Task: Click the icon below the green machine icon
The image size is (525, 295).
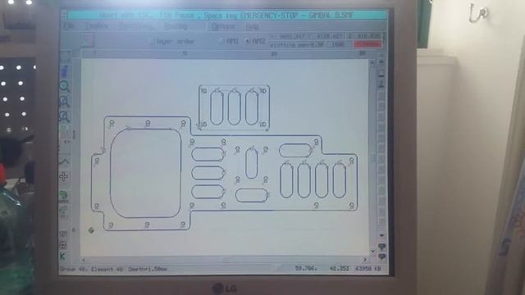Action: click(63, 211)
